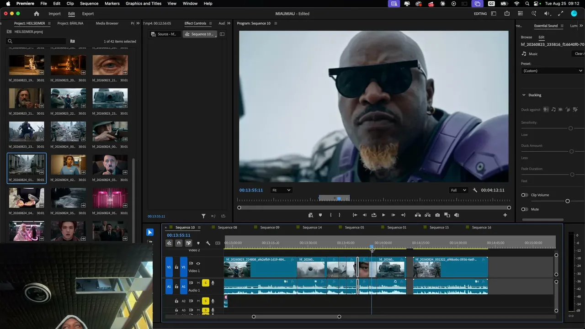Open the Spotlight search icon in menu bar
585x329 pixels.
[x=527, y=4]
